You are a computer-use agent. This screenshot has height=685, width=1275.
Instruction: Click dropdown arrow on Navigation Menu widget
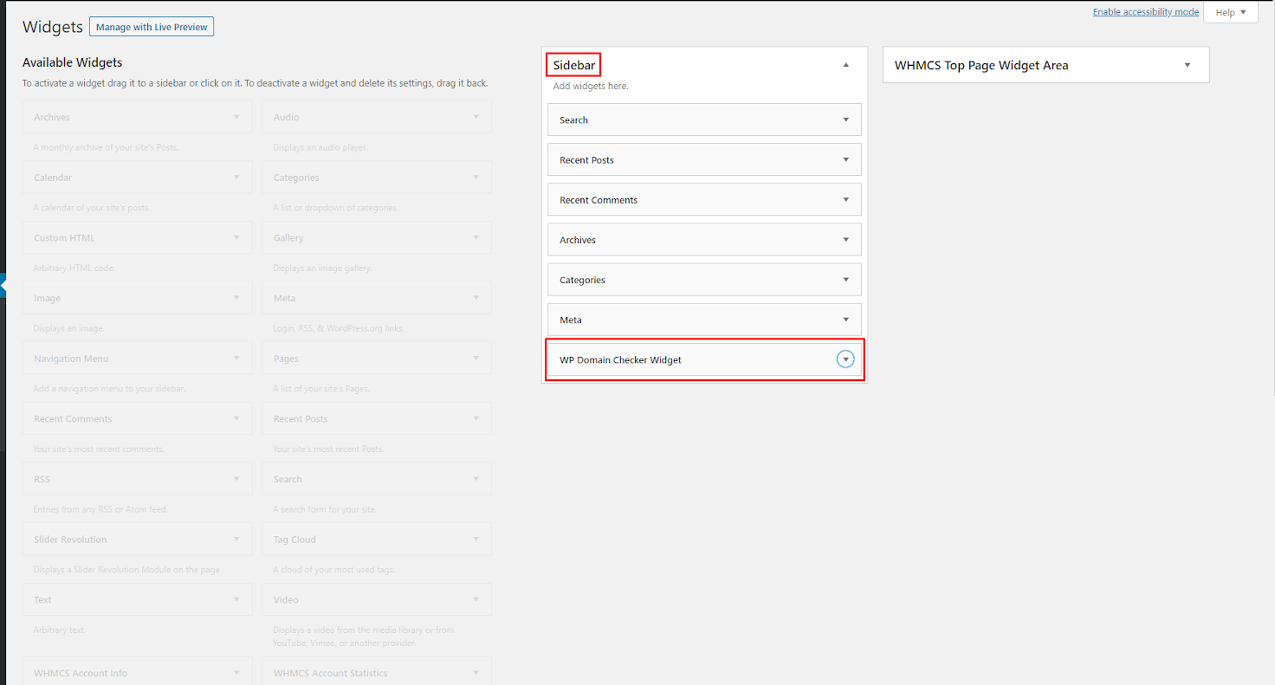(236, 359)
